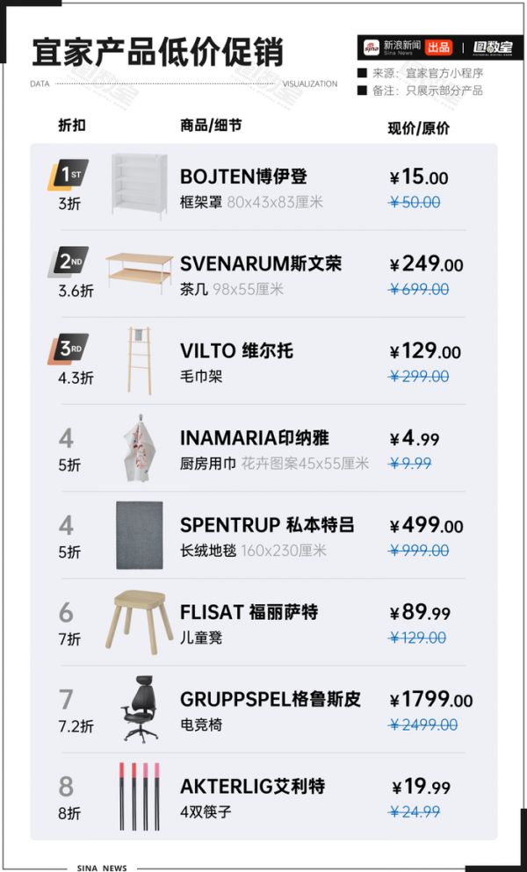Open the SVENARUM coffee table image
Image resolution: width=527 pixels, height=872 pixels.
coord(139,272)
